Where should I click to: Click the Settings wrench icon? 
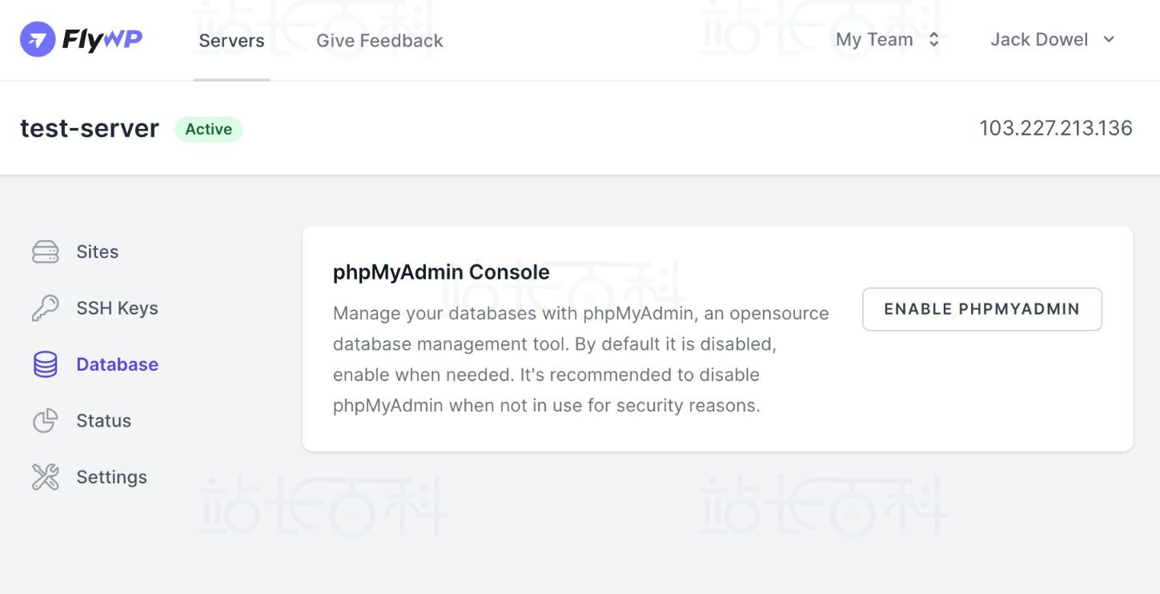46,477
